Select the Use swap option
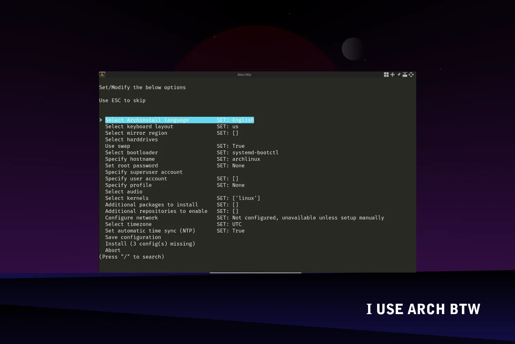This screenshot has width=515, height=344. [117, 146]
